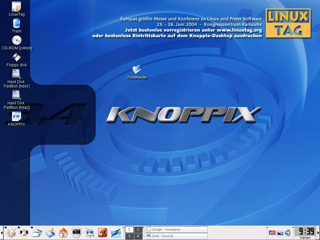Open the Floppy disk desktop icon
This screenshot has width=320, height=240.
pyautogui.click(x=17, y=60)
